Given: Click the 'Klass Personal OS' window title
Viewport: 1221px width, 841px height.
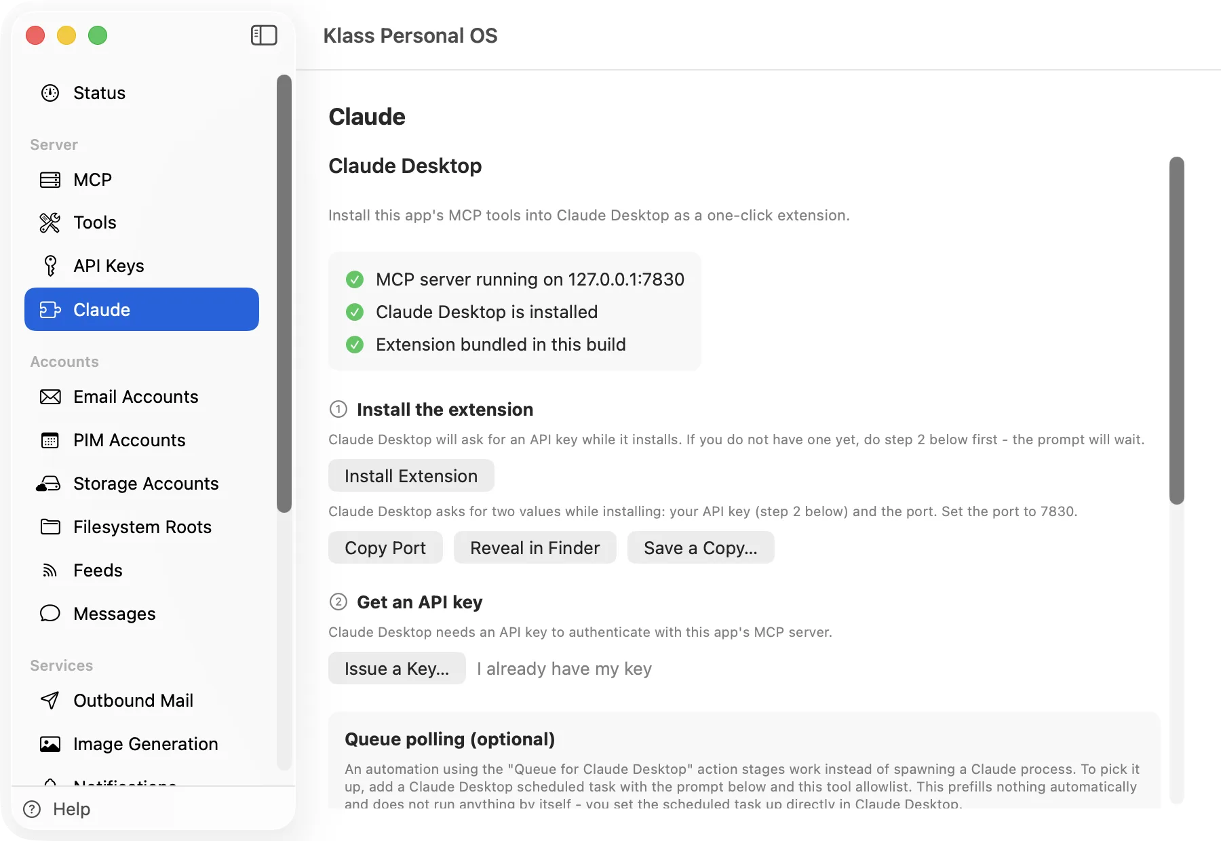Looking at the screenshot, I should coord(410,35).
